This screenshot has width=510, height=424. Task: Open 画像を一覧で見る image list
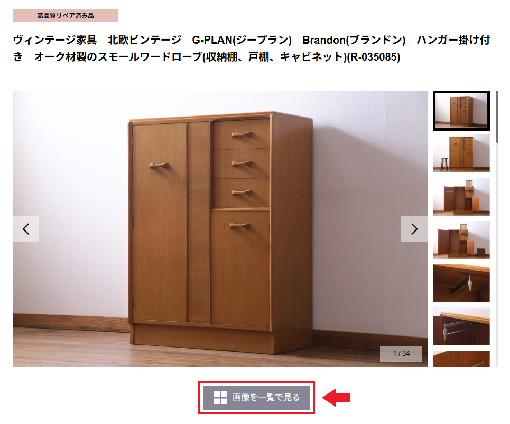point(257,398)
